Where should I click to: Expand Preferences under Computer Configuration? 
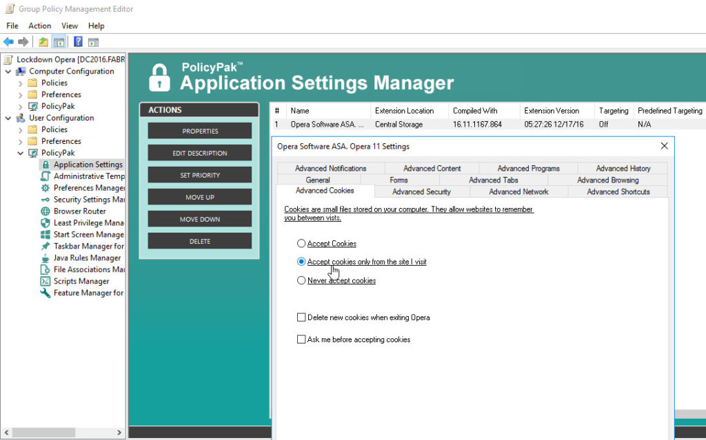pyautogui.click(x=20, y=95)
